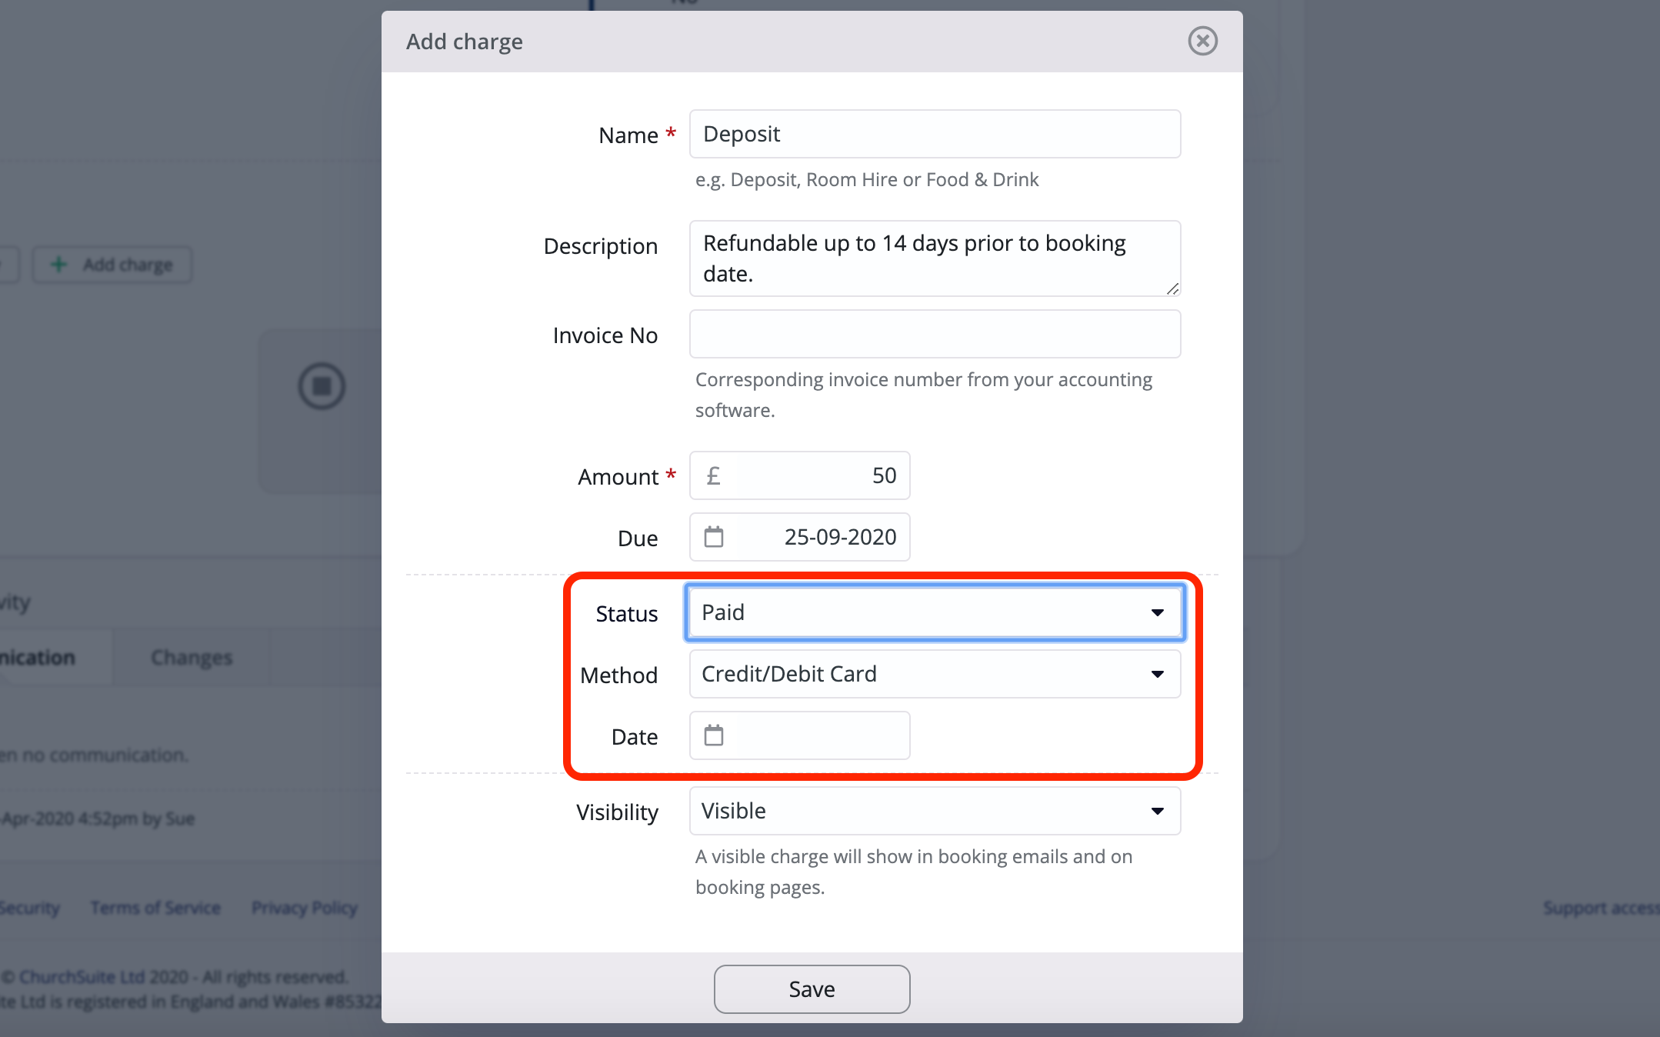This screenshot has height=1037, width=1660.
Task: Click the Visibility dropdown arrow
Action: (x=1157, y=811)
